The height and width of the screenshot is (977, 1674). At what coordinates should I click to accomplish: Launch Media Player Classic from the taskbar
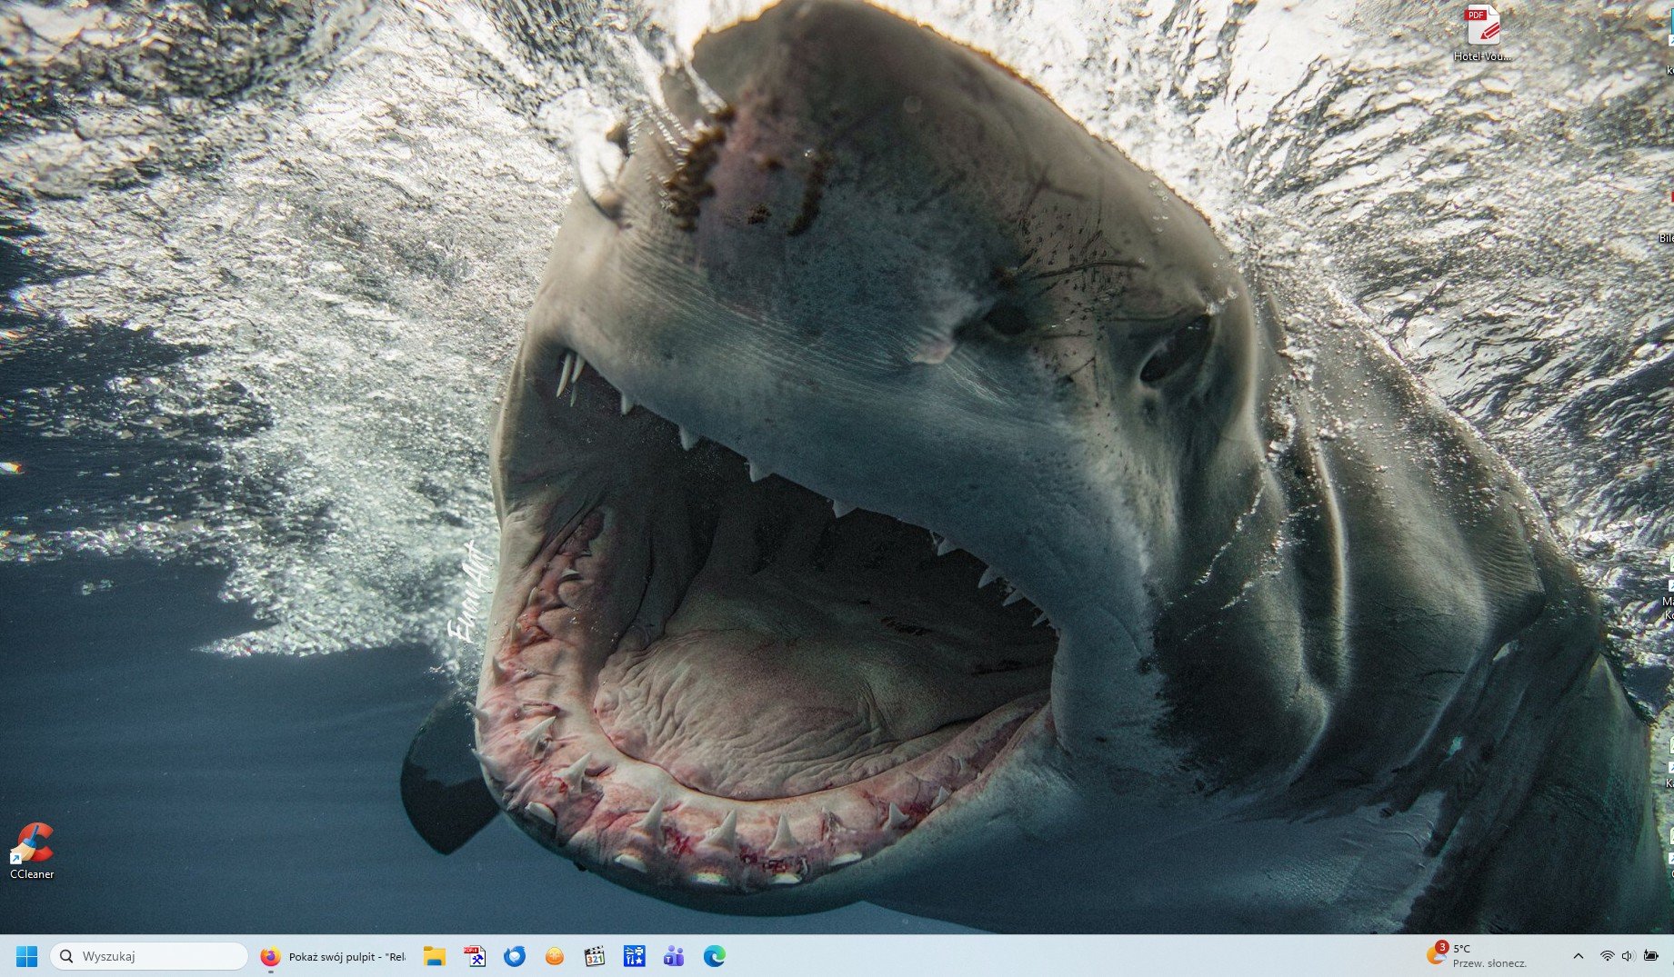(595, 956)
